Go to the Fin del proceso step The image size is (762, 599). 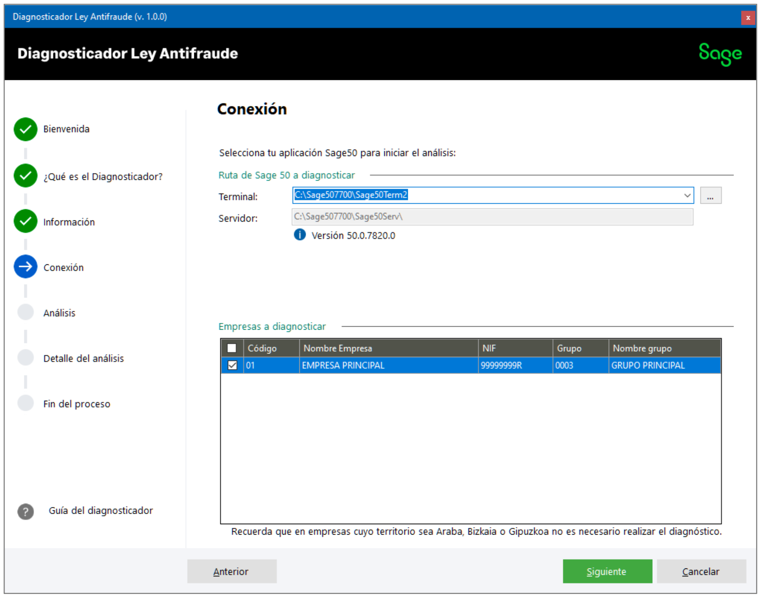click(x=77, y=404)
